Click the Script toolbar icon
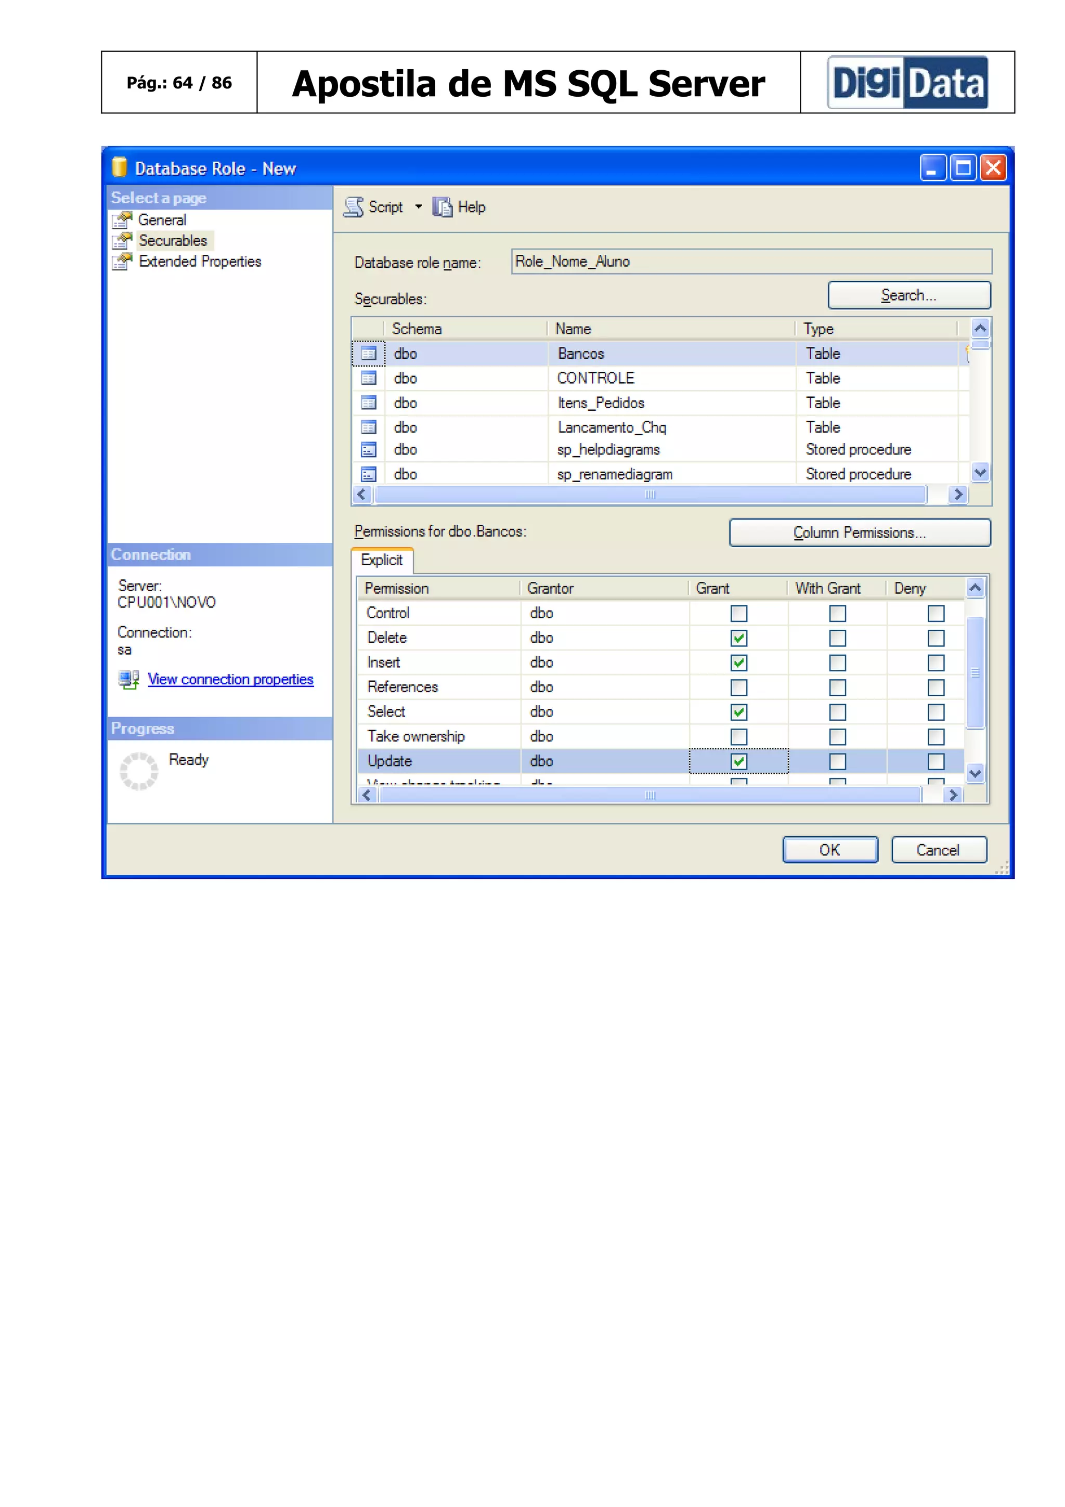Screen dimensions: 1065x1507 coord(353,207)
